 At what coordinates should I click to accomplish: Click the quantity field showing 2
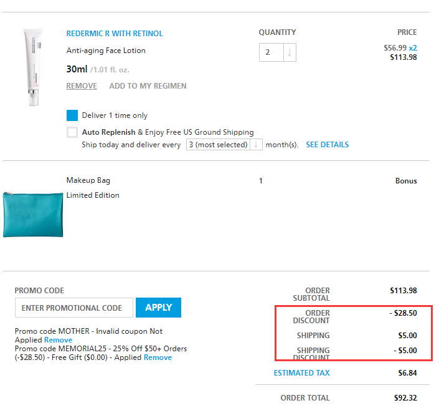271,52
